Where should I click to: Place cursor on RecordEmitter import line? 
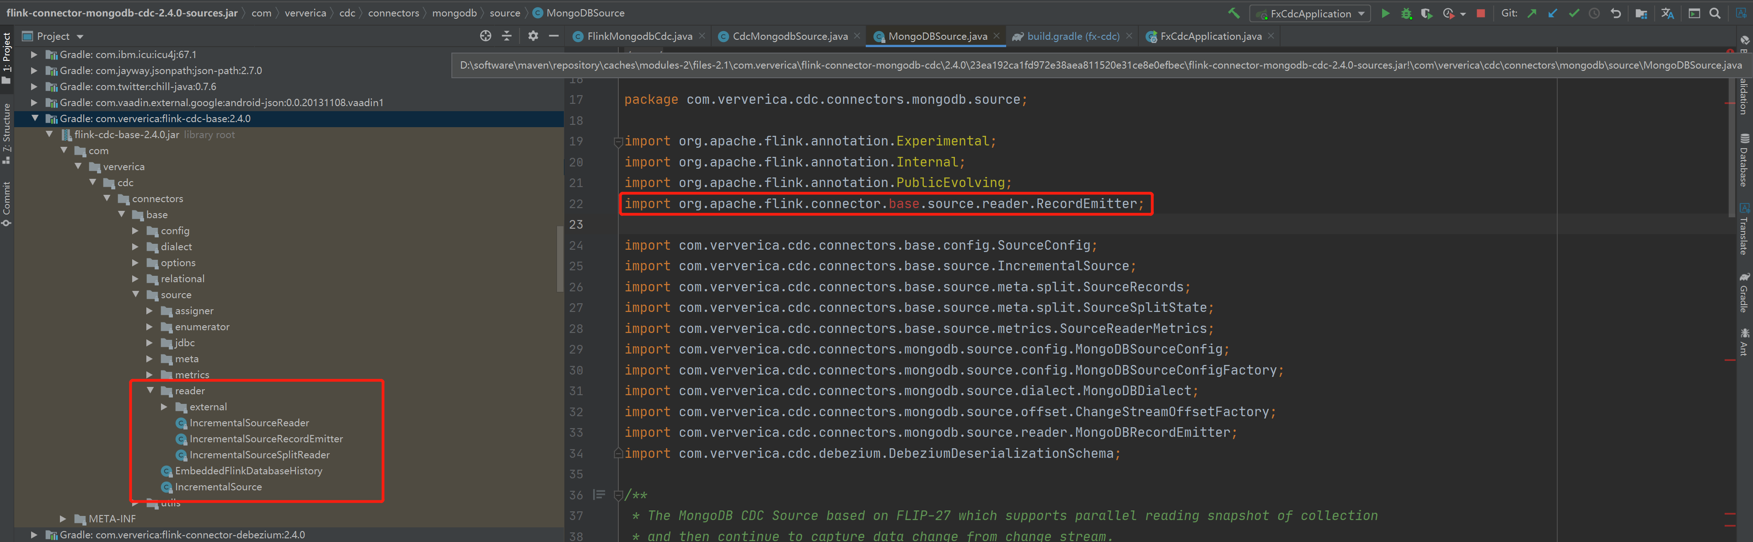click(x=884, y=204)
